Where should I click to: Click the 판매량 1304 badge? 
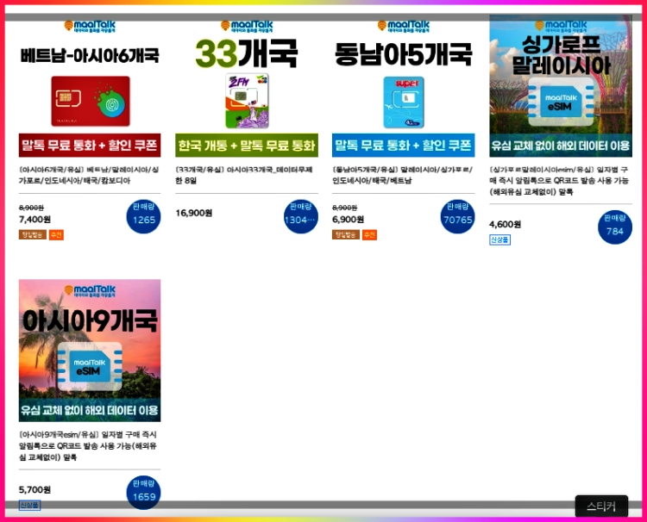[301, 216]
